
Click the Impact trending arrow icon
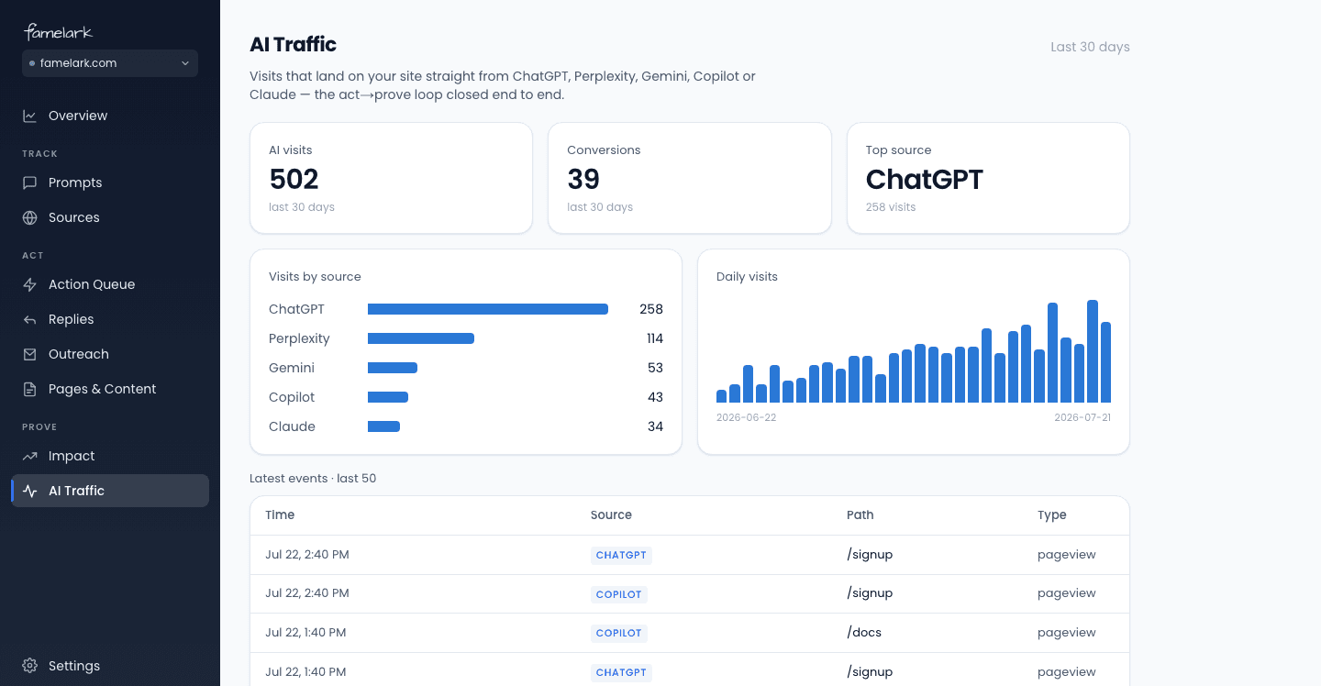tap(30, 456)
